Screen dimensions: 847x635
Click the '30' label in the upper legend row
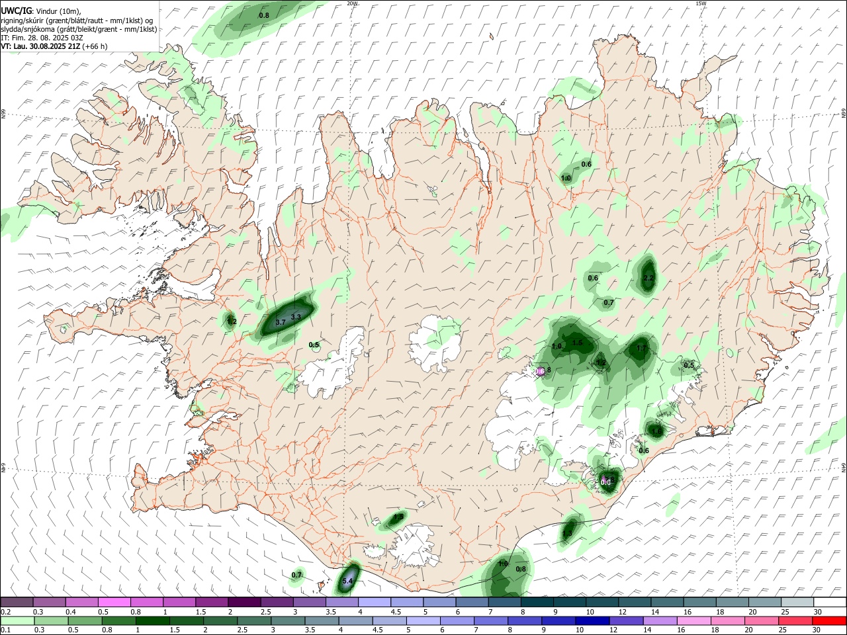point(817,612)
